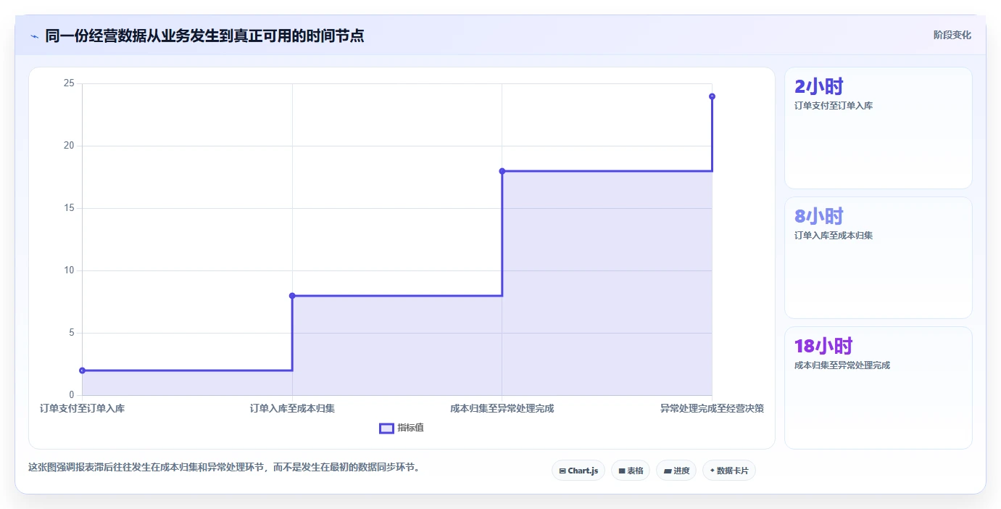Click the 订单入库至成本归集 card subtitle
The image size is (1001, 509).
[x=834, y=236]
